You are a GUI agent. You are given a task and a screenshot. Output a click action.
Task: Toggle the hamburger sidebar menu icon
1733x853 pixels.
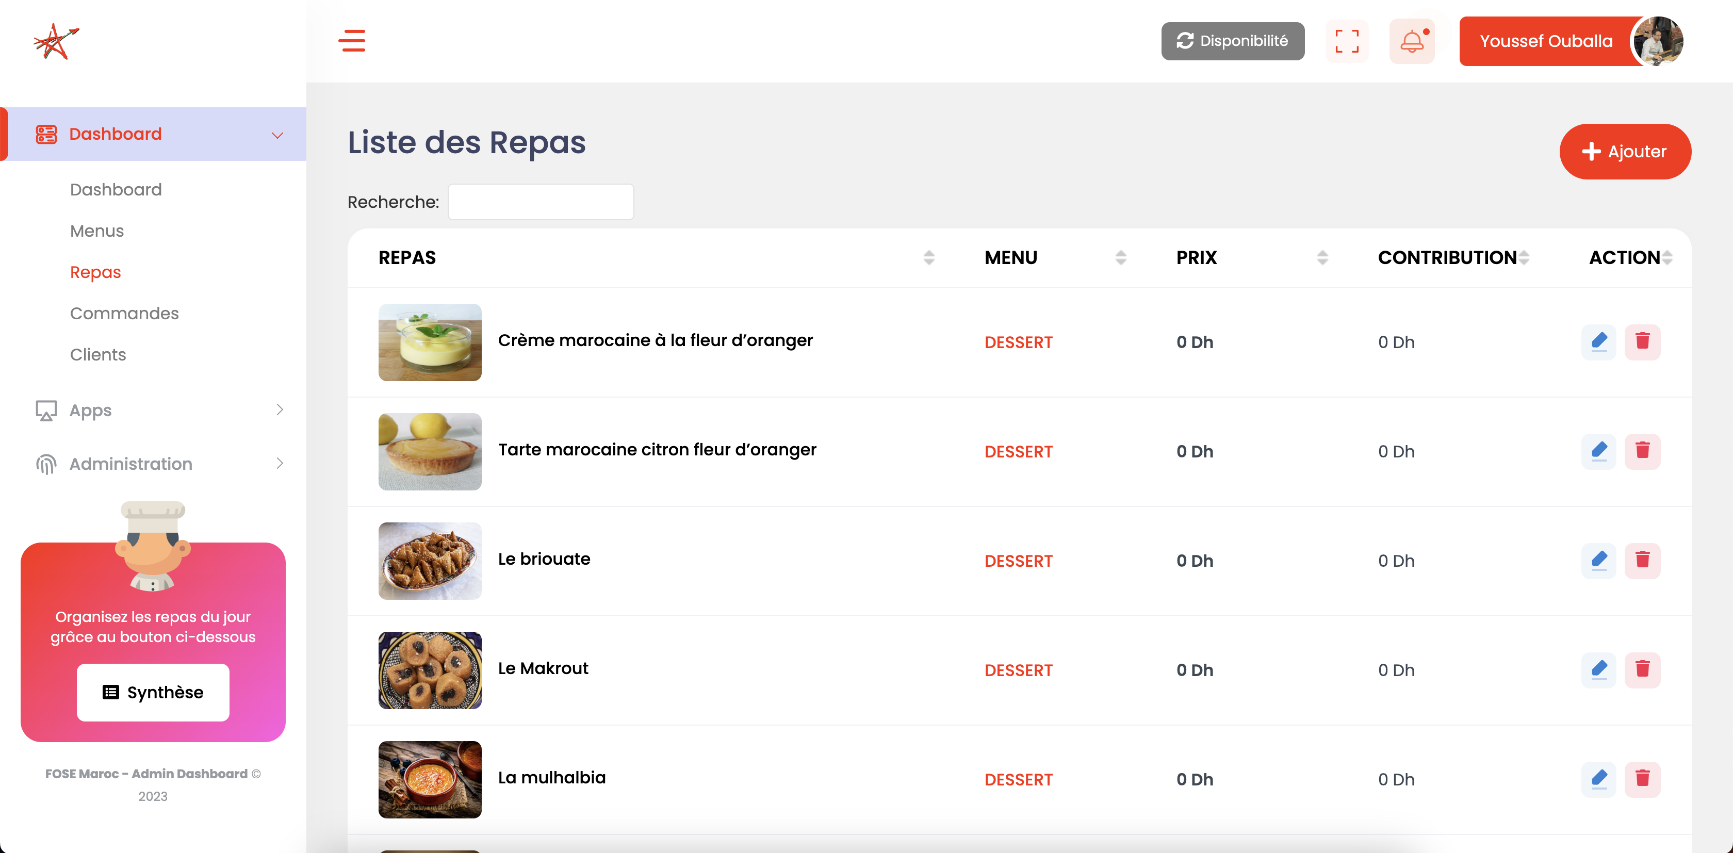(x=352, y=40)
